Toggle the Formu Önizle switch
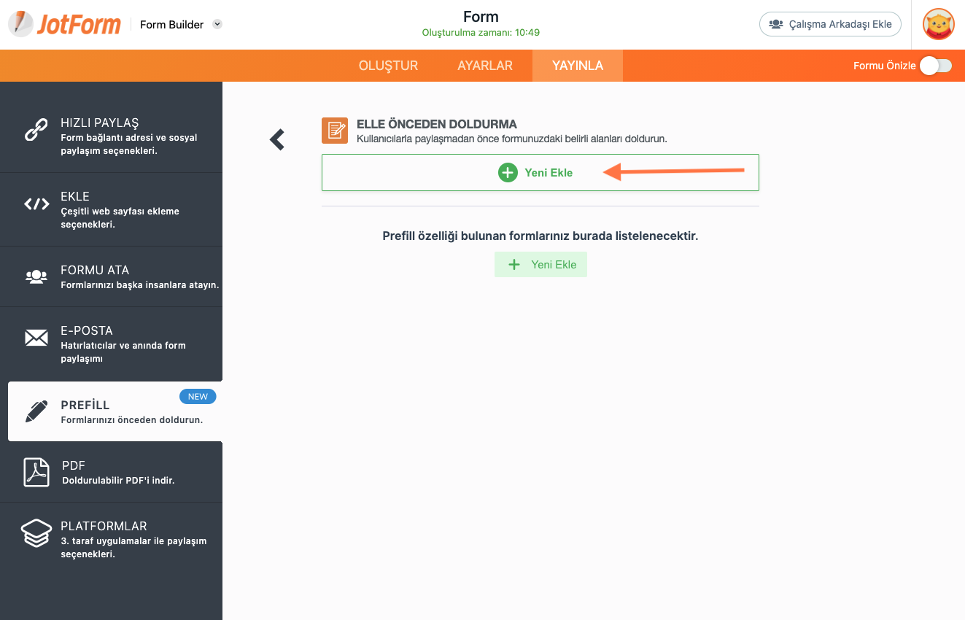Screen dimensions: 965x620 pyautogui.click(x=935, y=66)
